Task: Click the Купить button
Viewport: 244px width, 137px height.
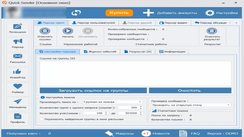Action: coord(119,13)
